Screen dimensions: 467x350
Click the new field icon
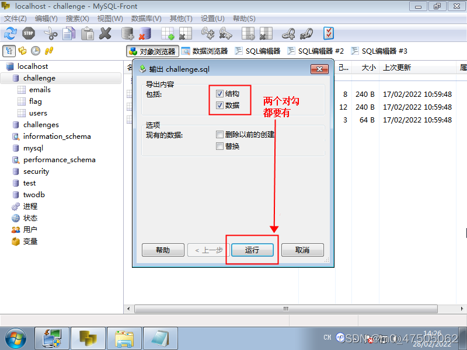[x=248, y=33]
